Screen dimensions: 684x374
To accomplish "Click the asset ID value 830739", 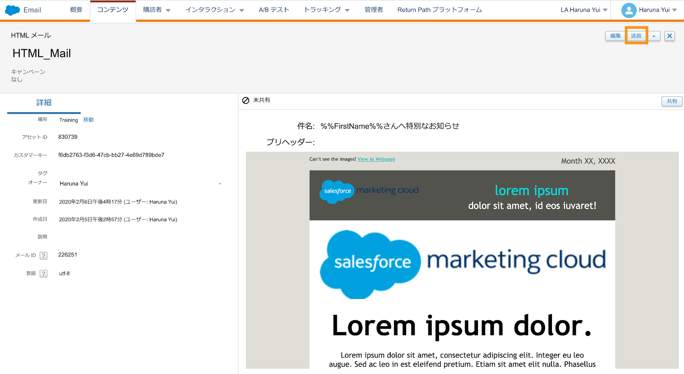I will [68, 137].
